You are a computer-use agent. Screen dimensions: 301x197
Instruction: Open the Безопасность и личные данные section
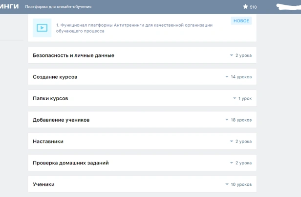coord(73,55)
